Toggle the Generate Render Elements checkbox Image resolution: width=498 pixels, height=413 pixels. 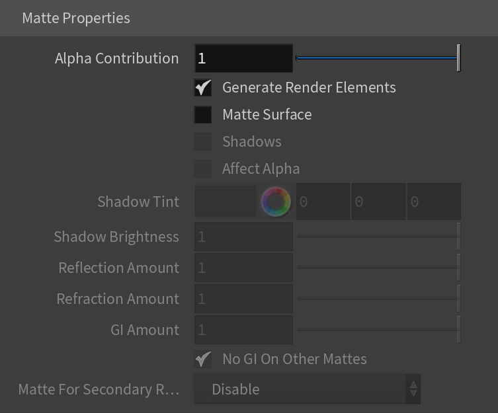tap(202, 88)
